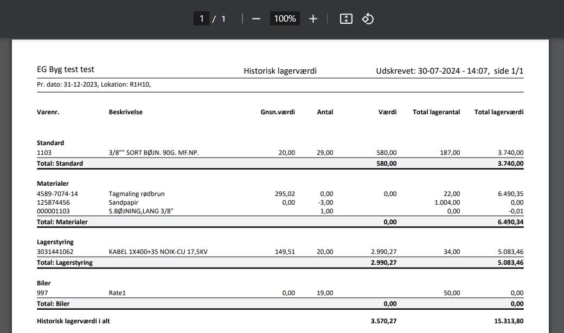Screen dimensions: 564x333
Task: Click the 'Historisk lagerværdi' report title
Action: coord(280,71)
